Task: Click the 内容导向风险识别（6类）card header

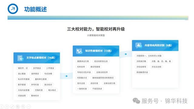Action: [x=155, y=45]
